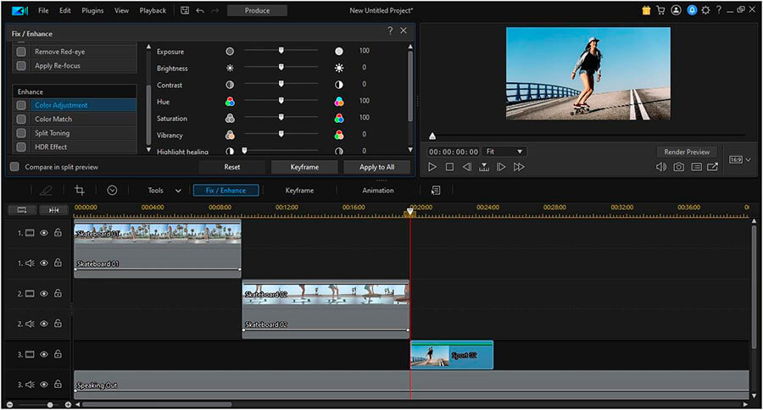This screenshot has width=763, height=410.
Task: Step to previous frame
Action: (466, 167)
